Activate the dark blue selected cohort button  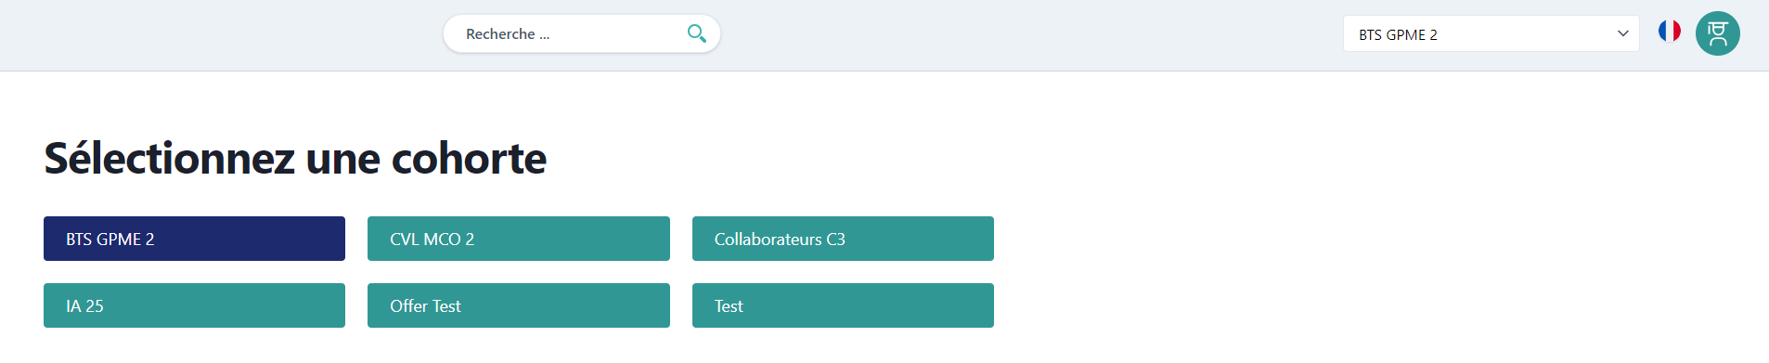click(x=194, y=239)
